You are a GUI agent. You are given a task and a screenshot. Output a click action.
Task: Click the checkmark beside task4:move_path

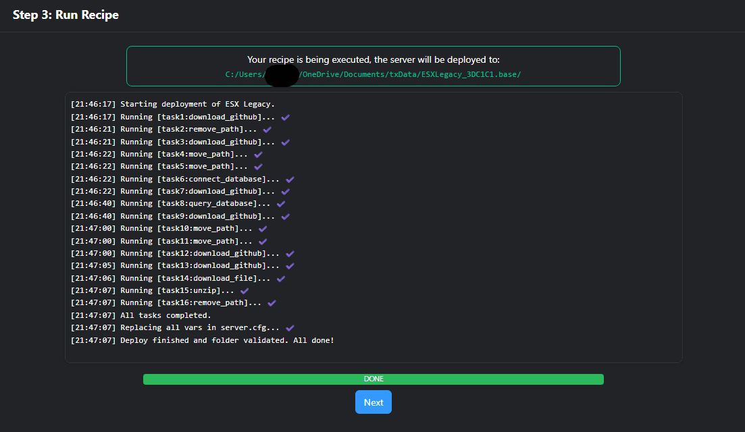point(259,155)
